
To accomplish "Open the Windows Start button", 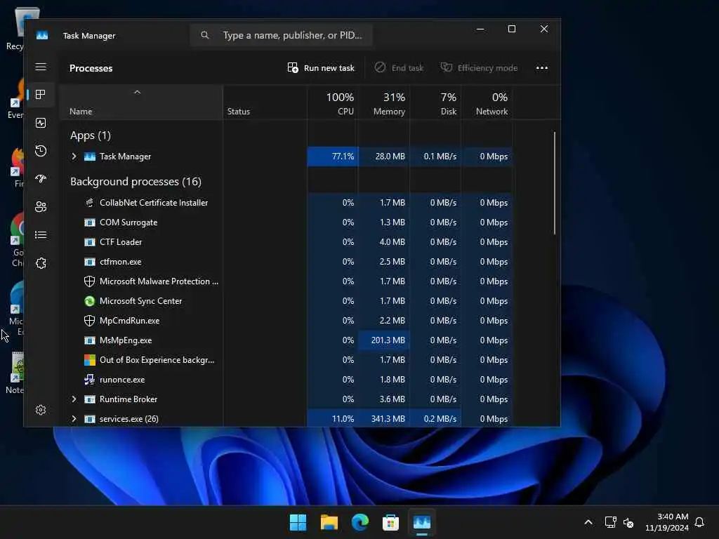I will [298, 522].
